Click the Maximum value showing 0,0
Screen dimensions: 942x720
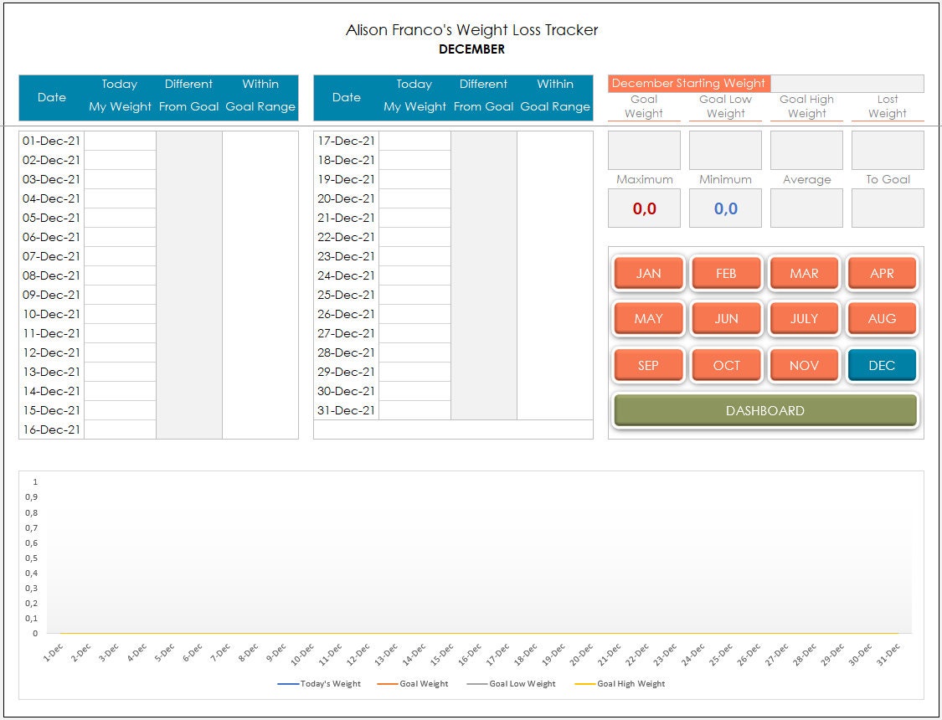[644, 207]
